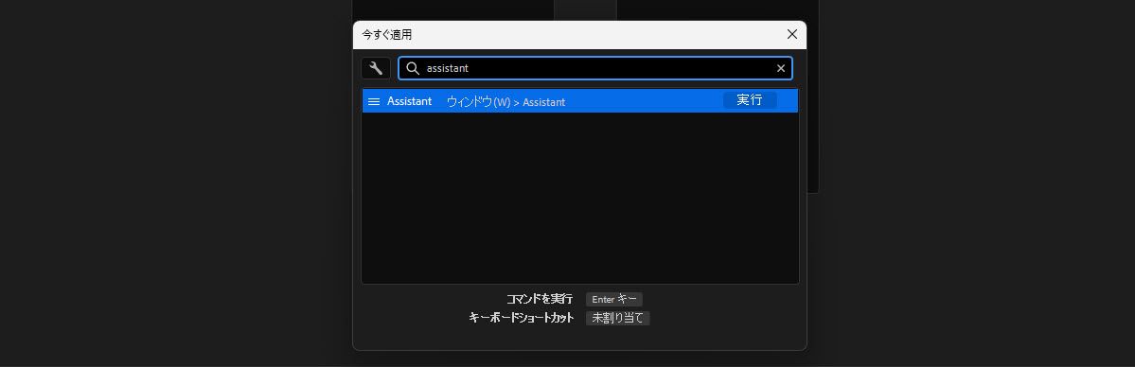Close the 今すぐ適用 dialog

[x=792, y=34]
